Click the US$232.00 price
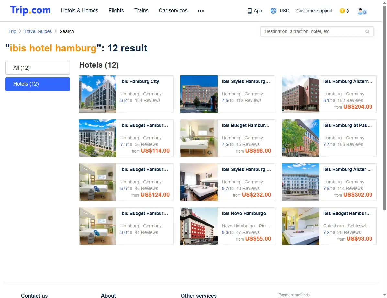The image size is (387, 298). 257,195
